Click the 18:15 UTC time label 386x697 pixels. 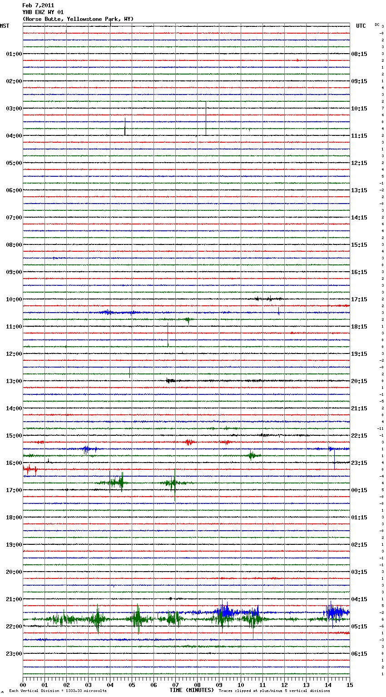[359, 327]
